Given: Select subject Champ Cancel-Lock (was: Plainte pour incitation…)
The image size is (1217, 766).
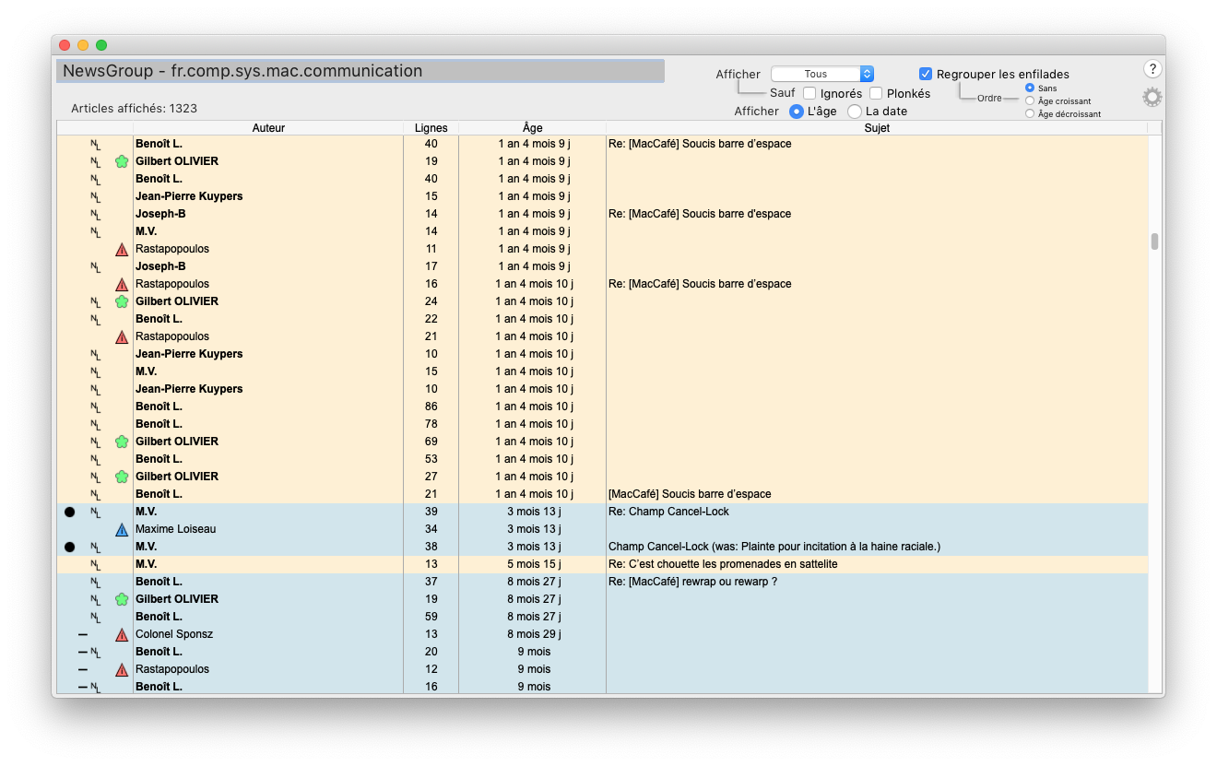Looking at the screenshot, I should coord(774,547).
